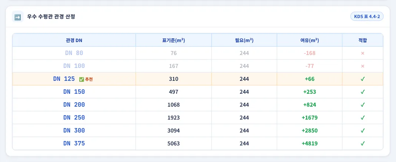Click the +4819 margin value

pyautogui.click(x=310, y=144)
